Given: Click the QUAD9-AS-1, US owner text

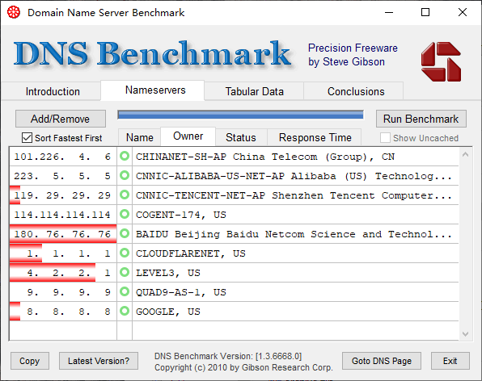Looking at the screenshot, I should point(181,292).
